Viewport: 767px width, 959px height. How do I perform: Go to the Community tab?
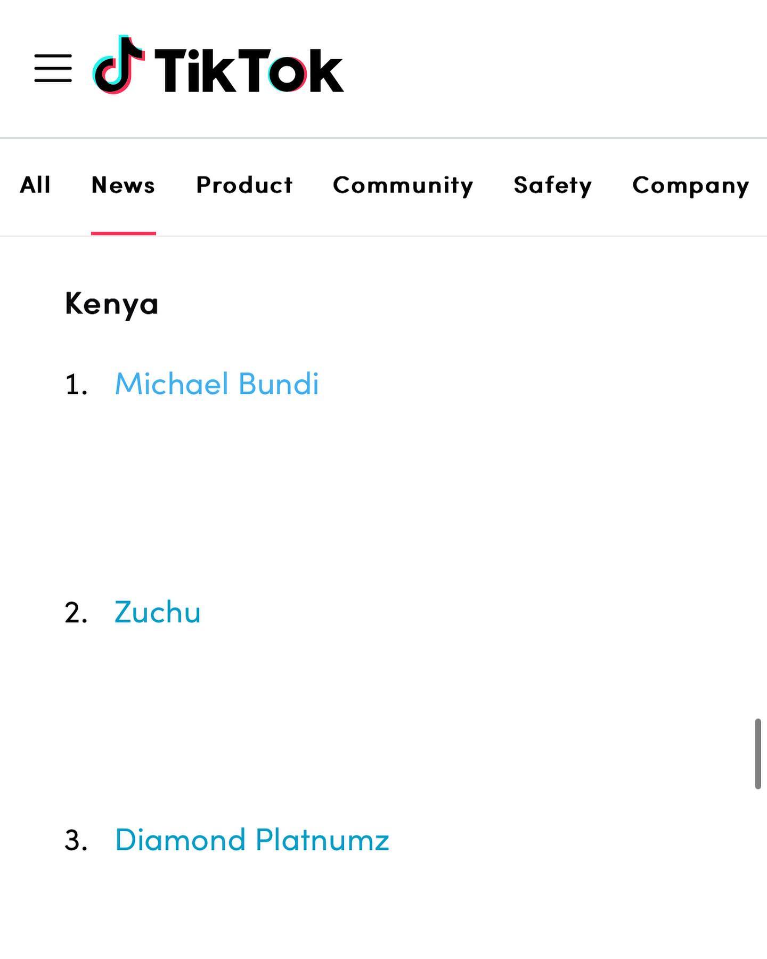(x=403, y=185)
